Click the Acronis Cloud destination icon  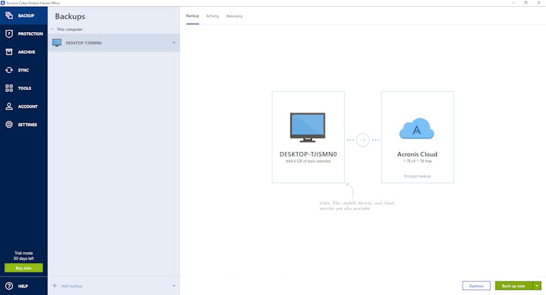pos(416,129)
